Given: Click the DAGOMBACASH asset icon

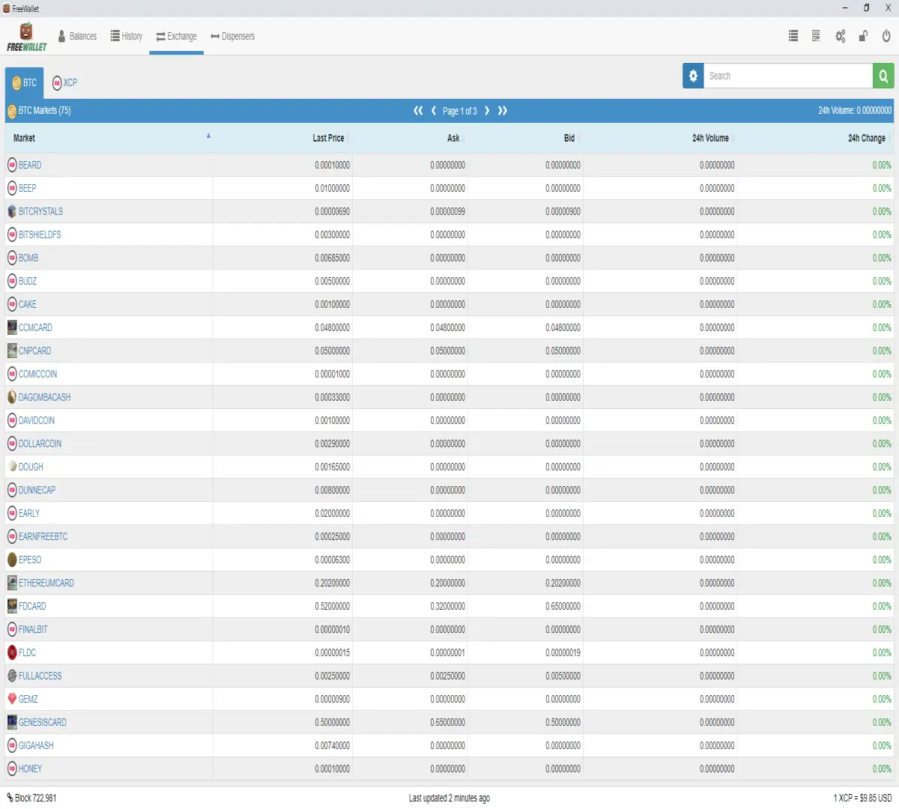Looking at the screenshot, I should (x=12, y=397).
